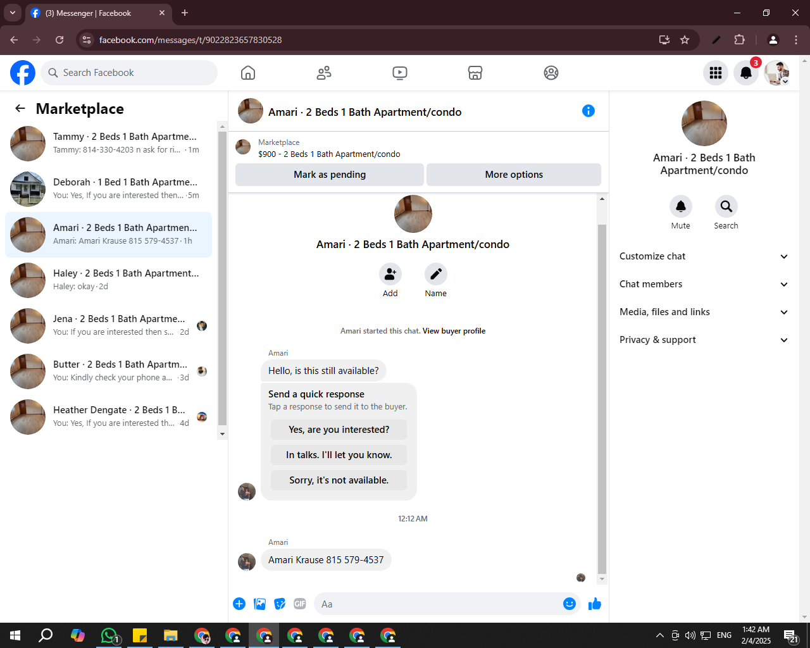The image size is (810, 648).
Task: Click the chat messages scrollbar
Action: pos(602,399)
